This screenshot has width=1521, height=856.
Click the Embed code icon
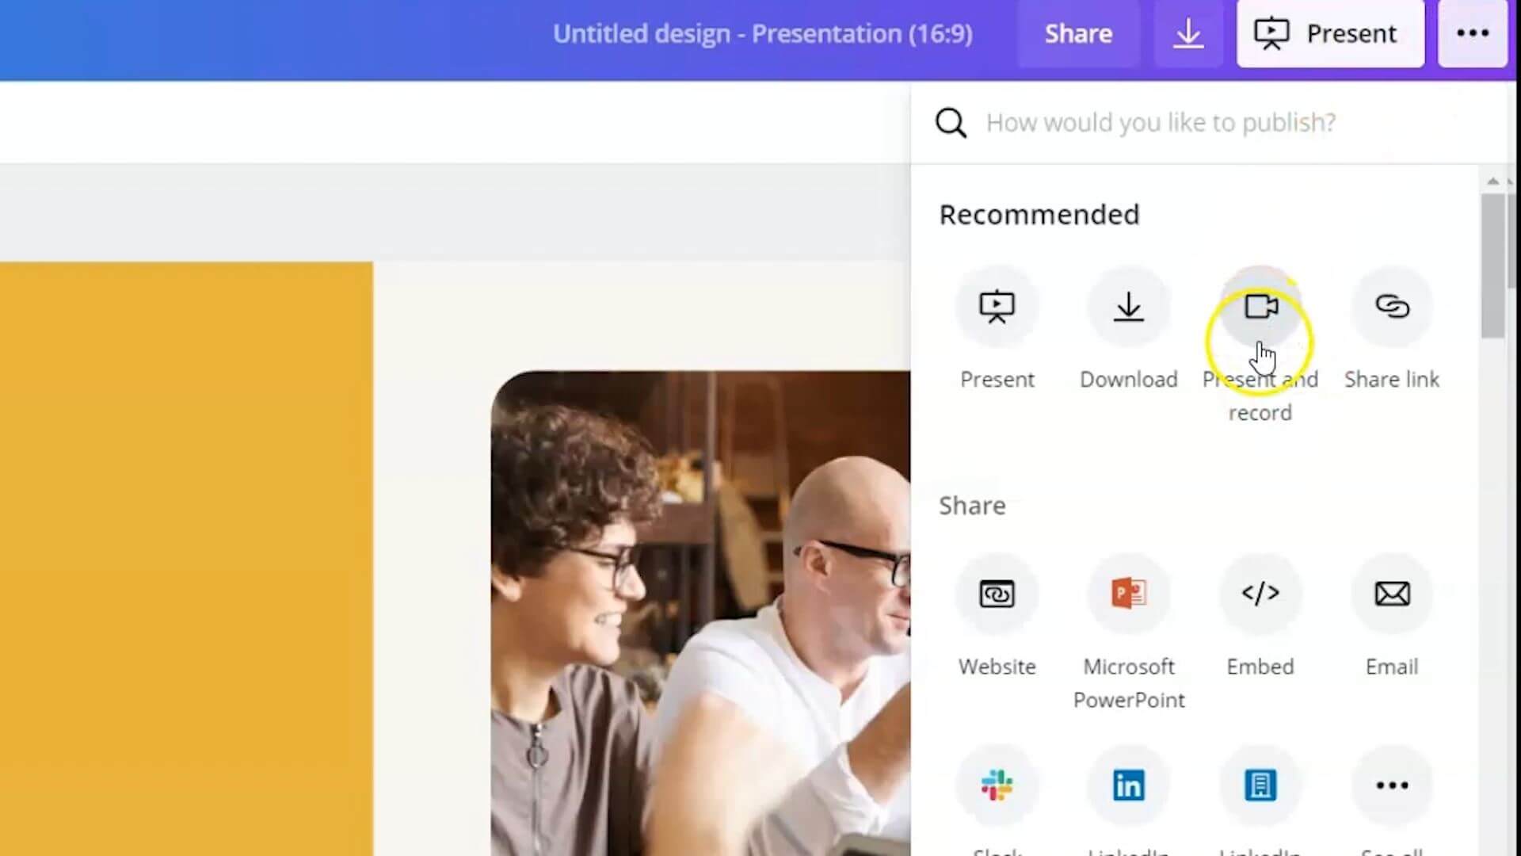[1260, 594]
